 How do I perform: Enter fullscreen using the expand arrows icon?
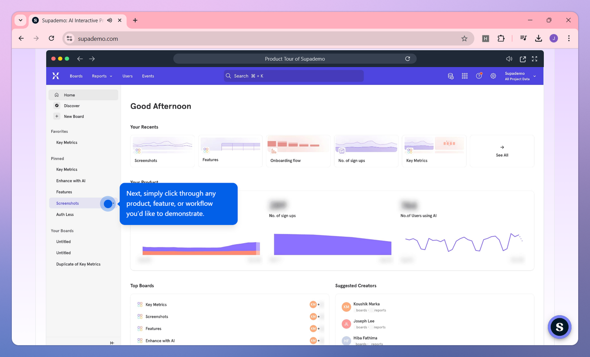534,59
